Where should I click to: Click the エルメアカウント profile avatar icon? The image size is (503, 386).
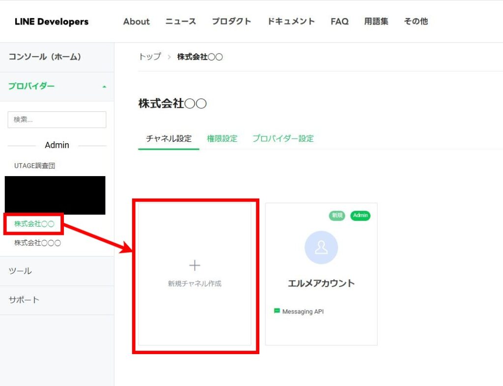(x=321, y=247)
